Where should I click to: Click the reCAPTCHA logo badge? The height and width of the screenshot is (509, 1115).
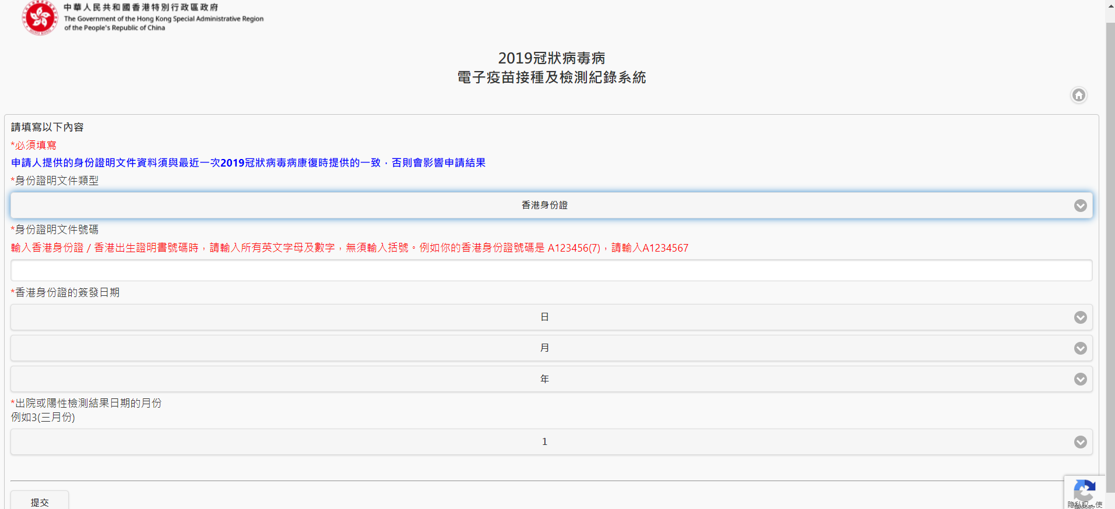tap(1084, 489)
